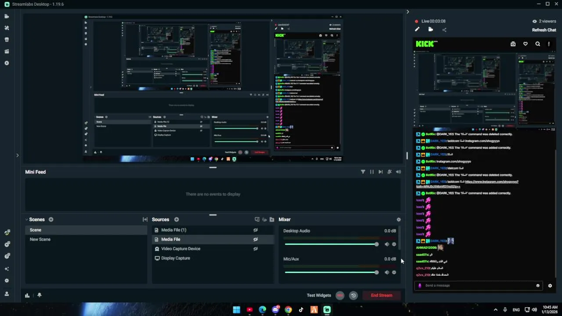Toggle the REC recording button
The image size is (562, 316).
click(x=340, y=295)
